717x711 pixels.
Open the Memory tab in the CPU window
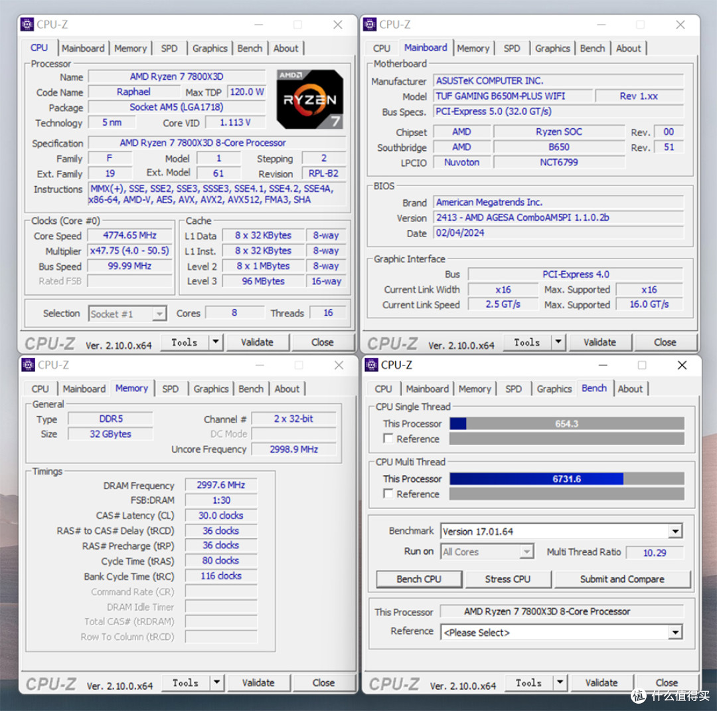click(130, 48)
